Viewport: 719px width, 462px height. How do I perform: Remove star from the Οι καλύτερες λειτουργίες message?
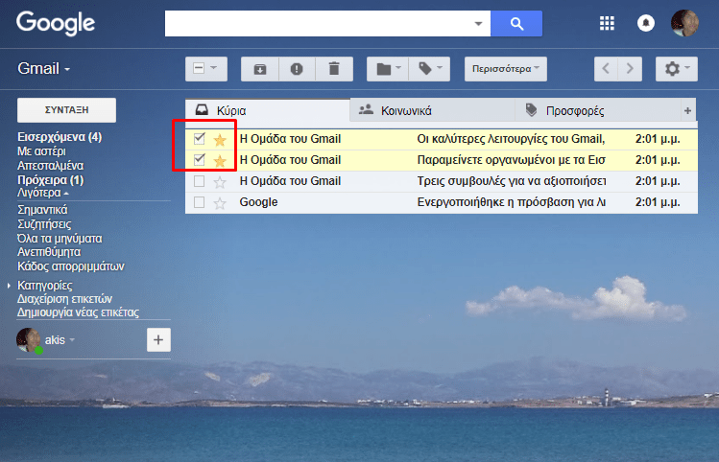pyautogui.click(x=220, y=139)
